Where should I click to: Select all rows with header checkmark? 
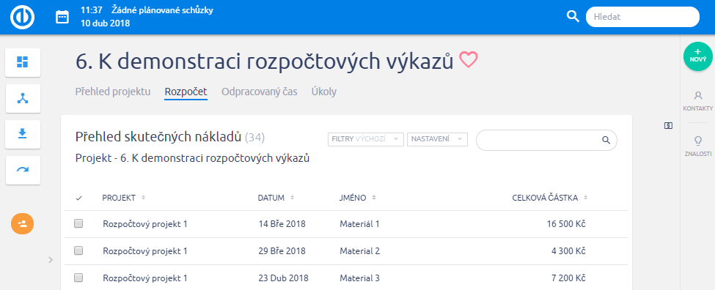78,198
